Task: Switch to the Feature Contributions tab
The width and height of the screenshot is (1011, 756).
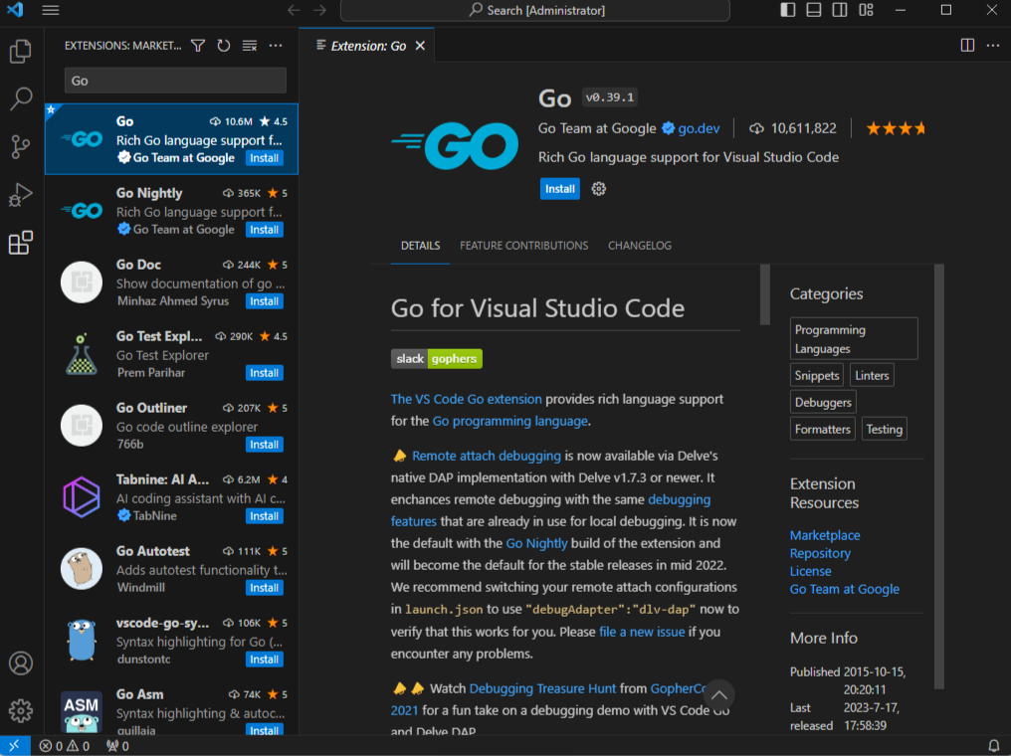Action: [x=523, y=246]
